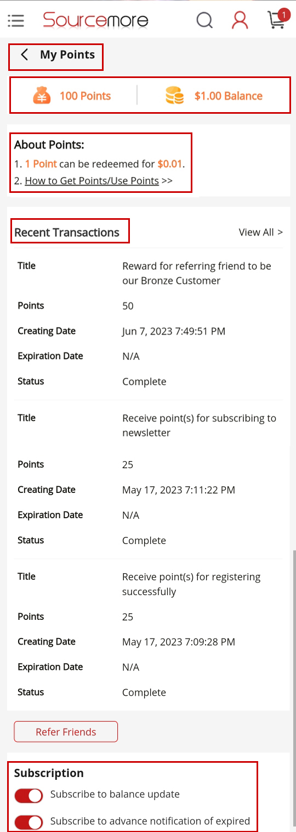Image resolution: width=296 pixels, height=832 pixels.
Task: Tap the orange money bag points icon
Action: tap(42, 96)
